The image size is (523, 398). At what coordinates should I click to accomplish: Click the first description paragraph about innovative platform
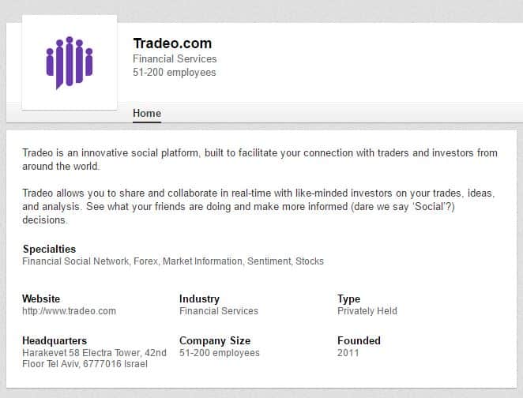[x=260, y=160]
